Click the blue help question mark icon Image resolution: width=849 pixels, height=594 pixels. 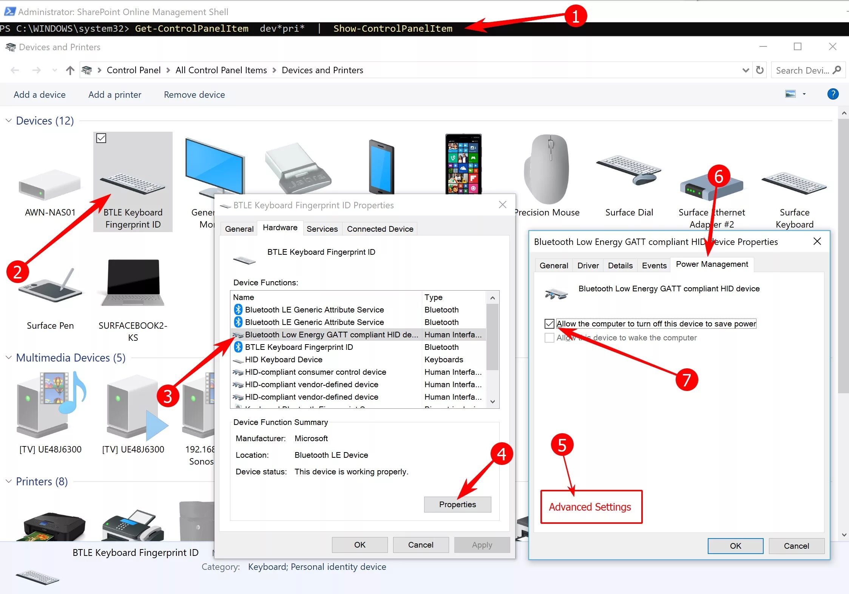coord(833,94)
